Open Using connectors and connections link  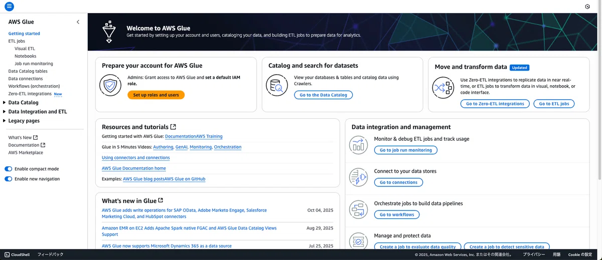click(x=136, y=158)
